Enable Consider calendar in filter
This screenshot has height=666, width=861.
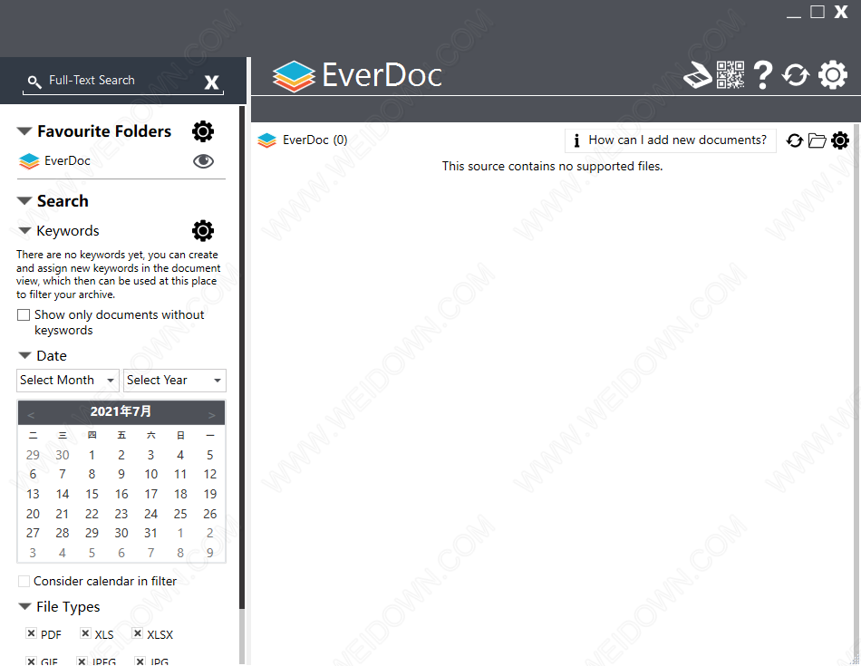pyautogui.click(x=24, y=581)
